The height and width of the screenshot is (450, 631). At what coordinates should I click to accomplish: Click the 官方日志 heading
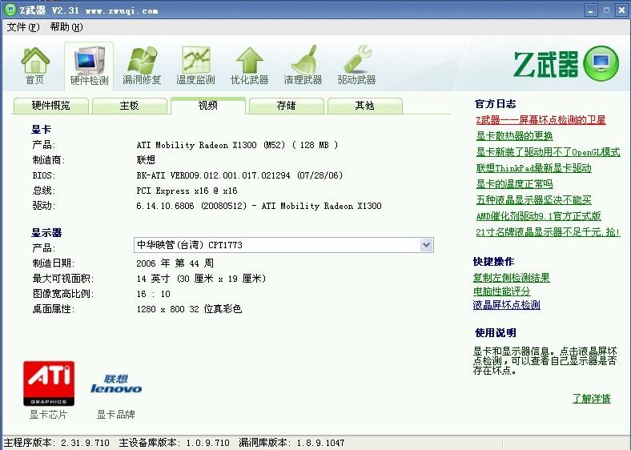495,104
